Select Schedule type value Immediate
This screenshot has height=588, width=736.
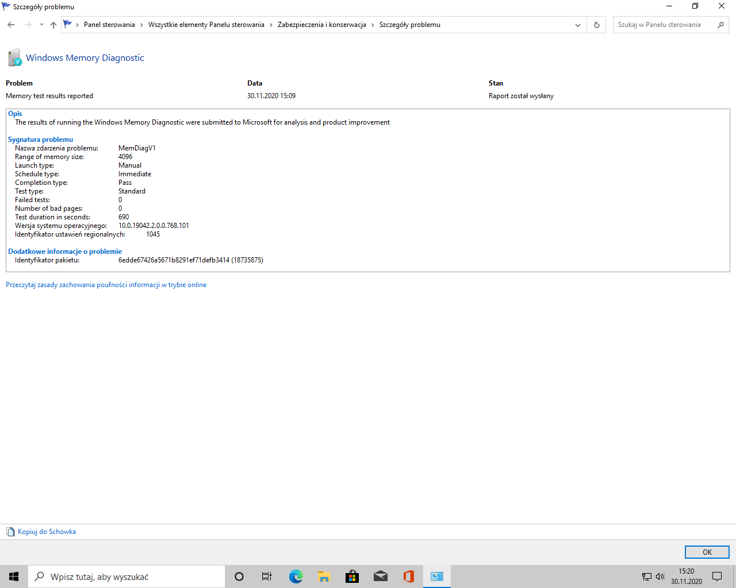pyautogui.click(x=135, y=174)
